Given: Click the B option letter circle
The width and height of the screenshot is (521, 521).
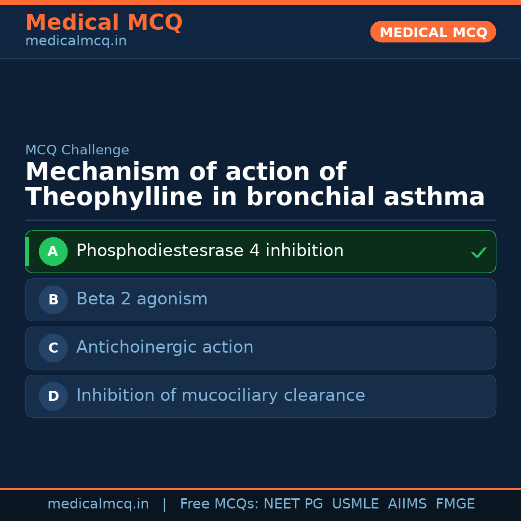Looking at the screenshot, I should coord(53,300).
